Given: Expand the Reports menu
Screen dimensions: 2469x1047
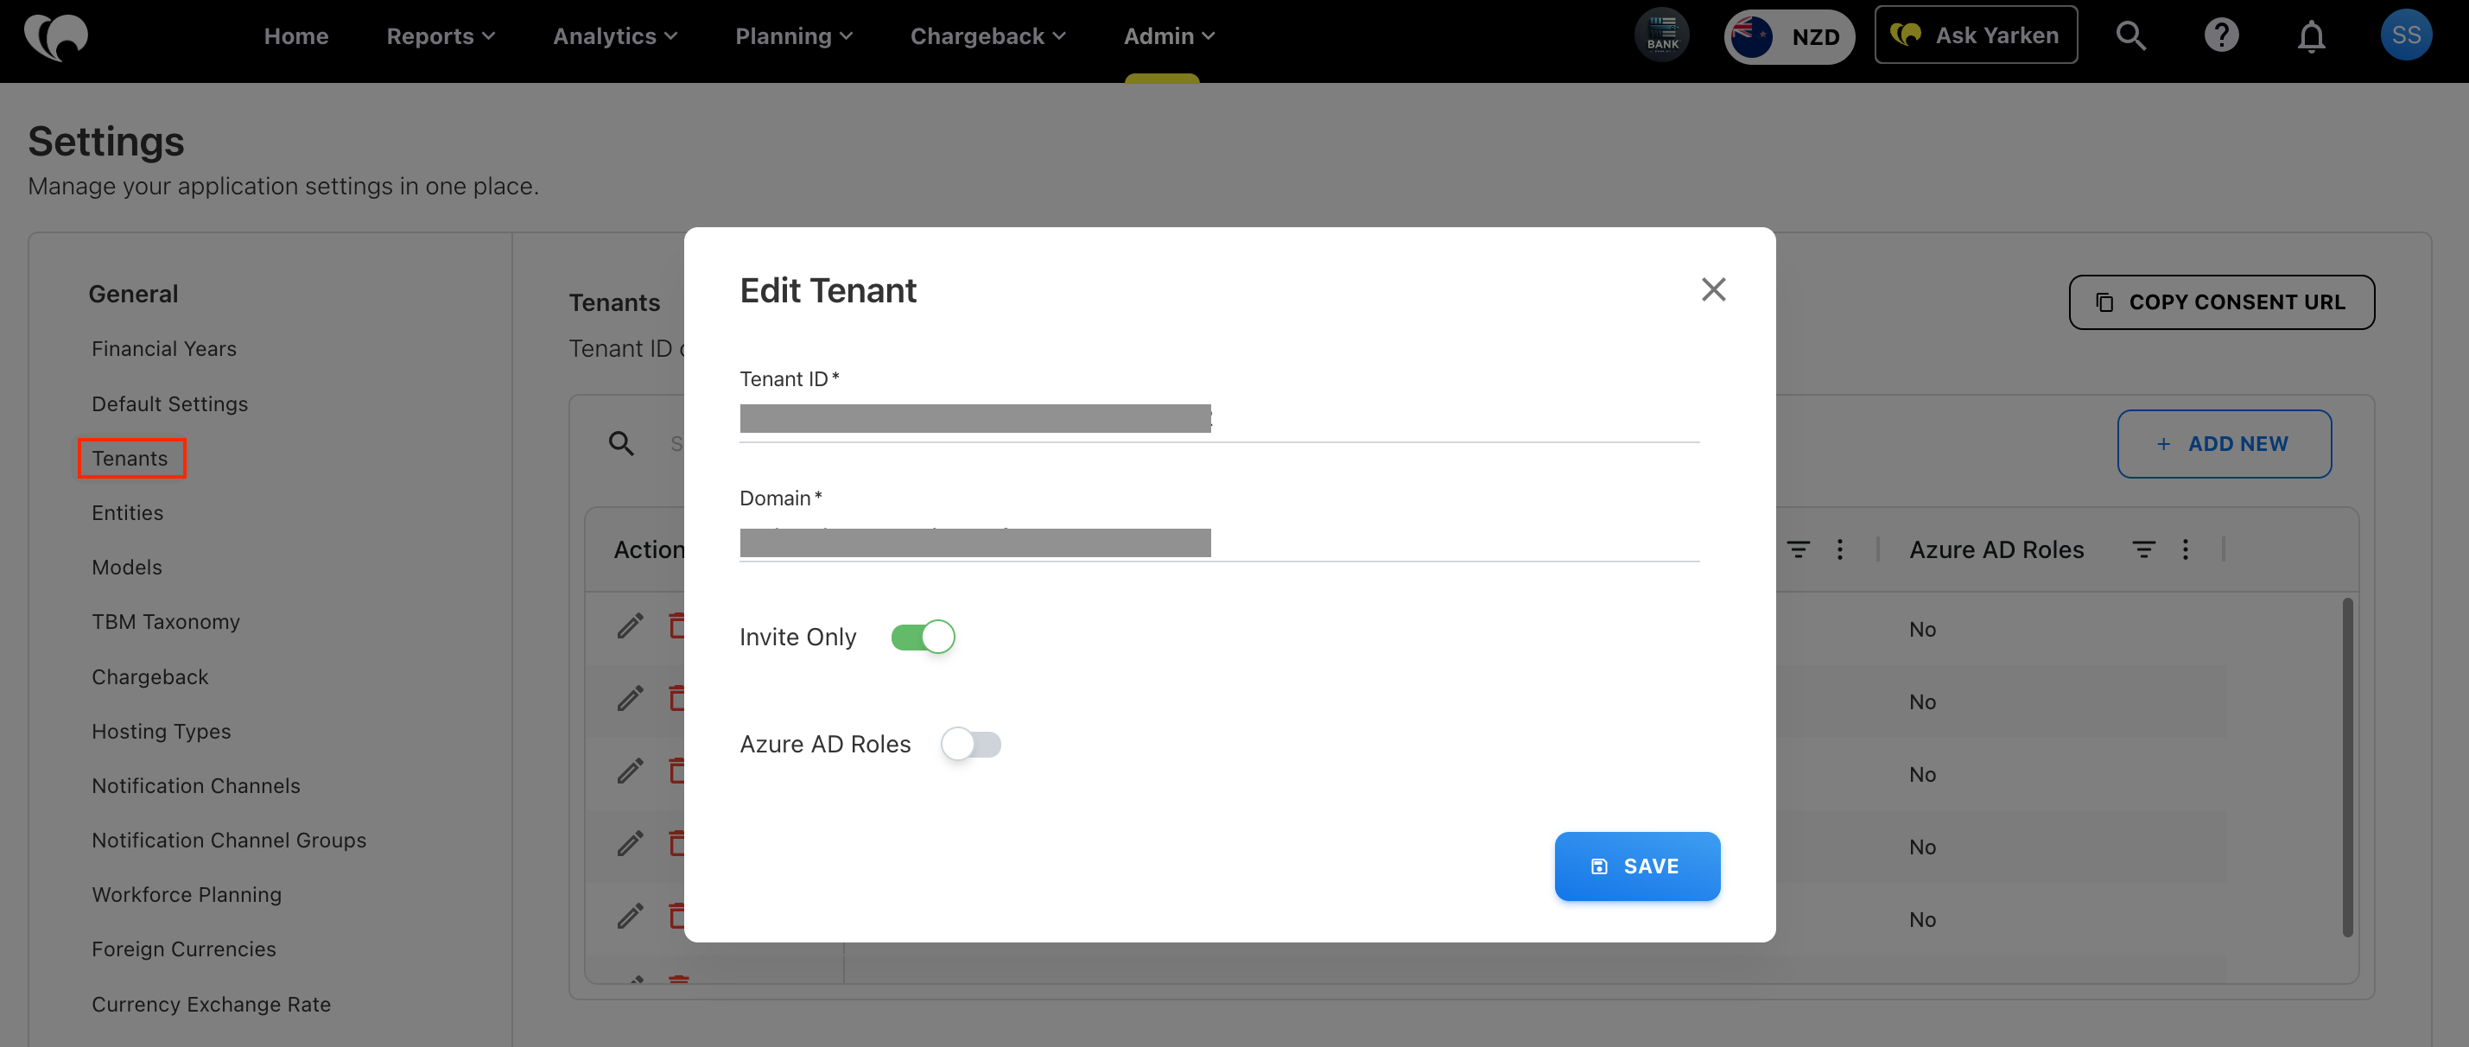Looking at the screenshot, I should (x=440, y=36).
